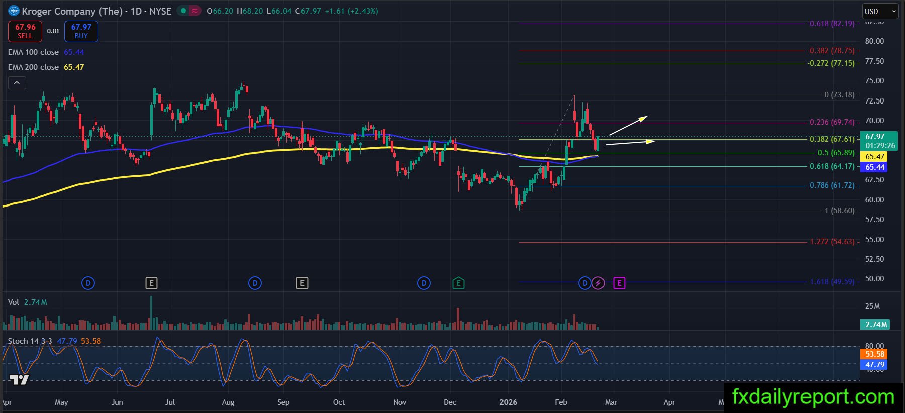Click the Kroger company logo icon
905x413 pixels.
[x=14, y=11]
